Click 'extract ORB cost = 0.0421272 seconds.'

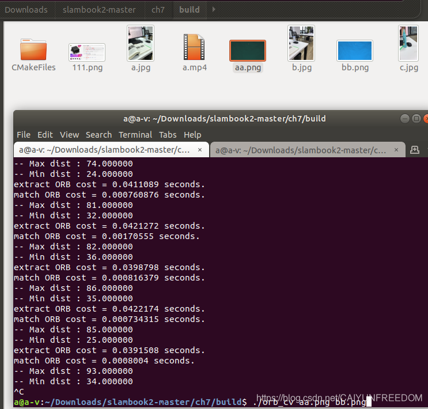click(109, 226)
